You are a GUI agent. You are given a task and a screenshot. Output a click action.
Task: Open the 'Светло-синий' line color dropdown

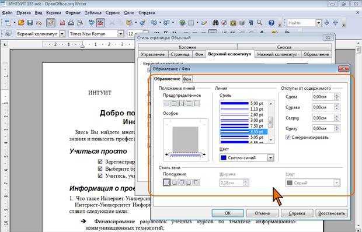[x=270, y=158]
